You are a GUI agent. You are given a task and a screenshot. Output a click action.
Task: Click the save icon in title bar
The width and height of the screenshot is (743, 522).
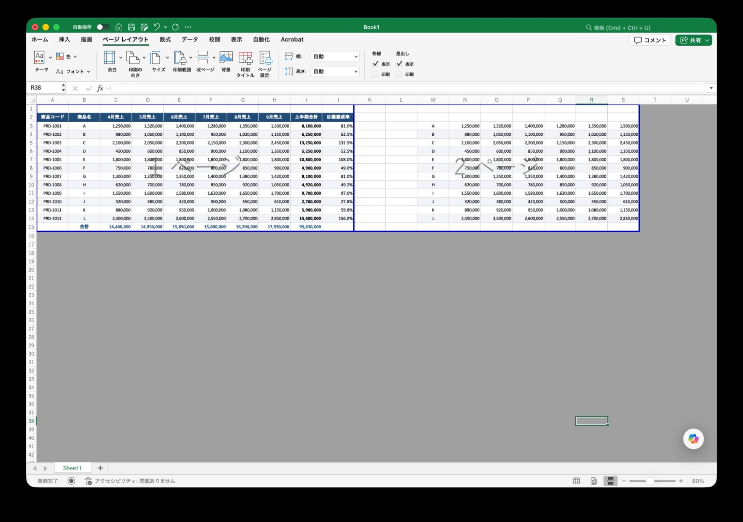click(x=132, y=27)
